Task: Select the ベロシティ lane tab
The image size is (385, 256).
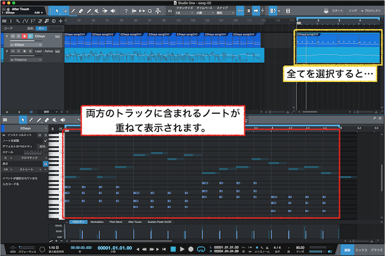Action: (x=78, y=222)
